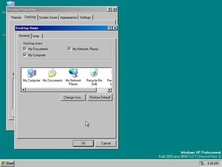This screenshot has height=167, width=222.
Task: Uncheck the My Network Places checkbox
Action: coord(69,49)
